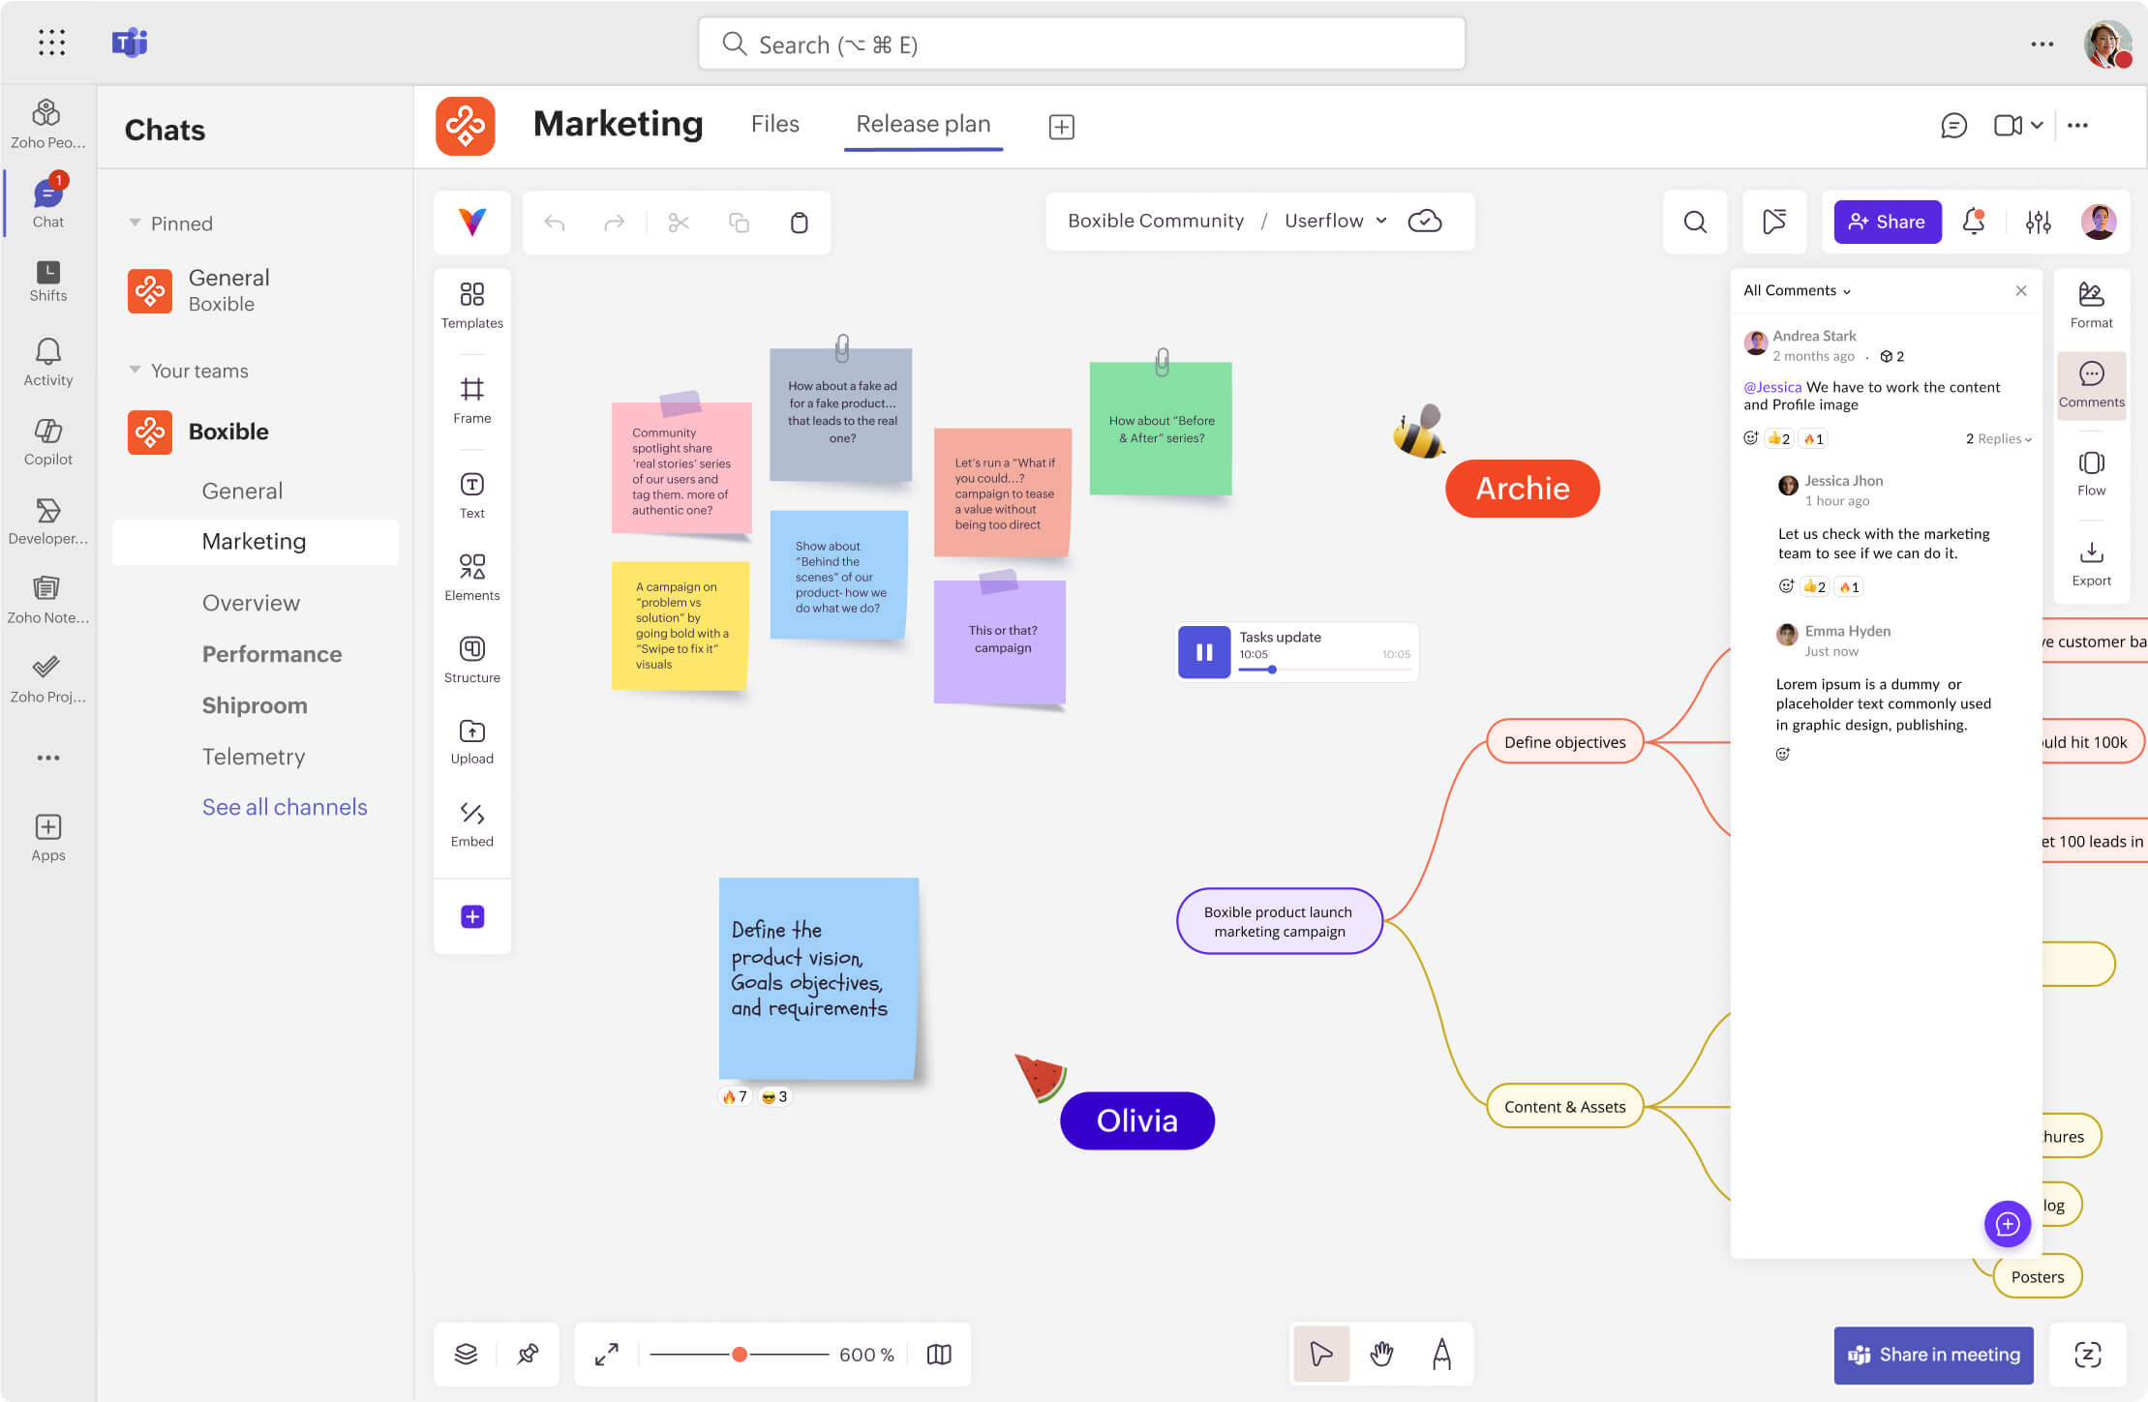Toggle the minimap view icon
Image resolution: width=2148 pixels, height=1402 pixels.
[938, 1354]
